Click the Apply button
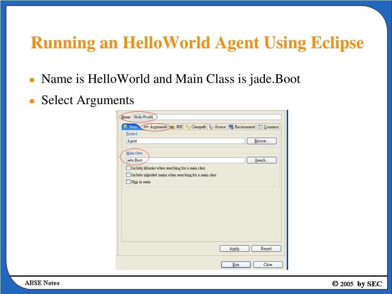Screen dimensions: 392x294 click(235, 248)
